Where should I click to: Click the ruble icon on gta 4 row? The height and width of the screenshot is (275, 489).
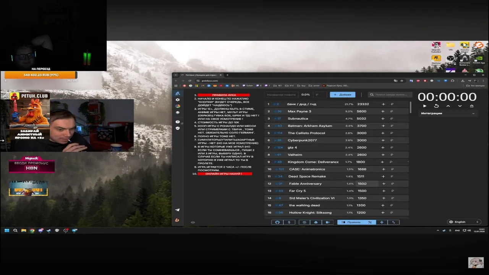tap(392, 147)
